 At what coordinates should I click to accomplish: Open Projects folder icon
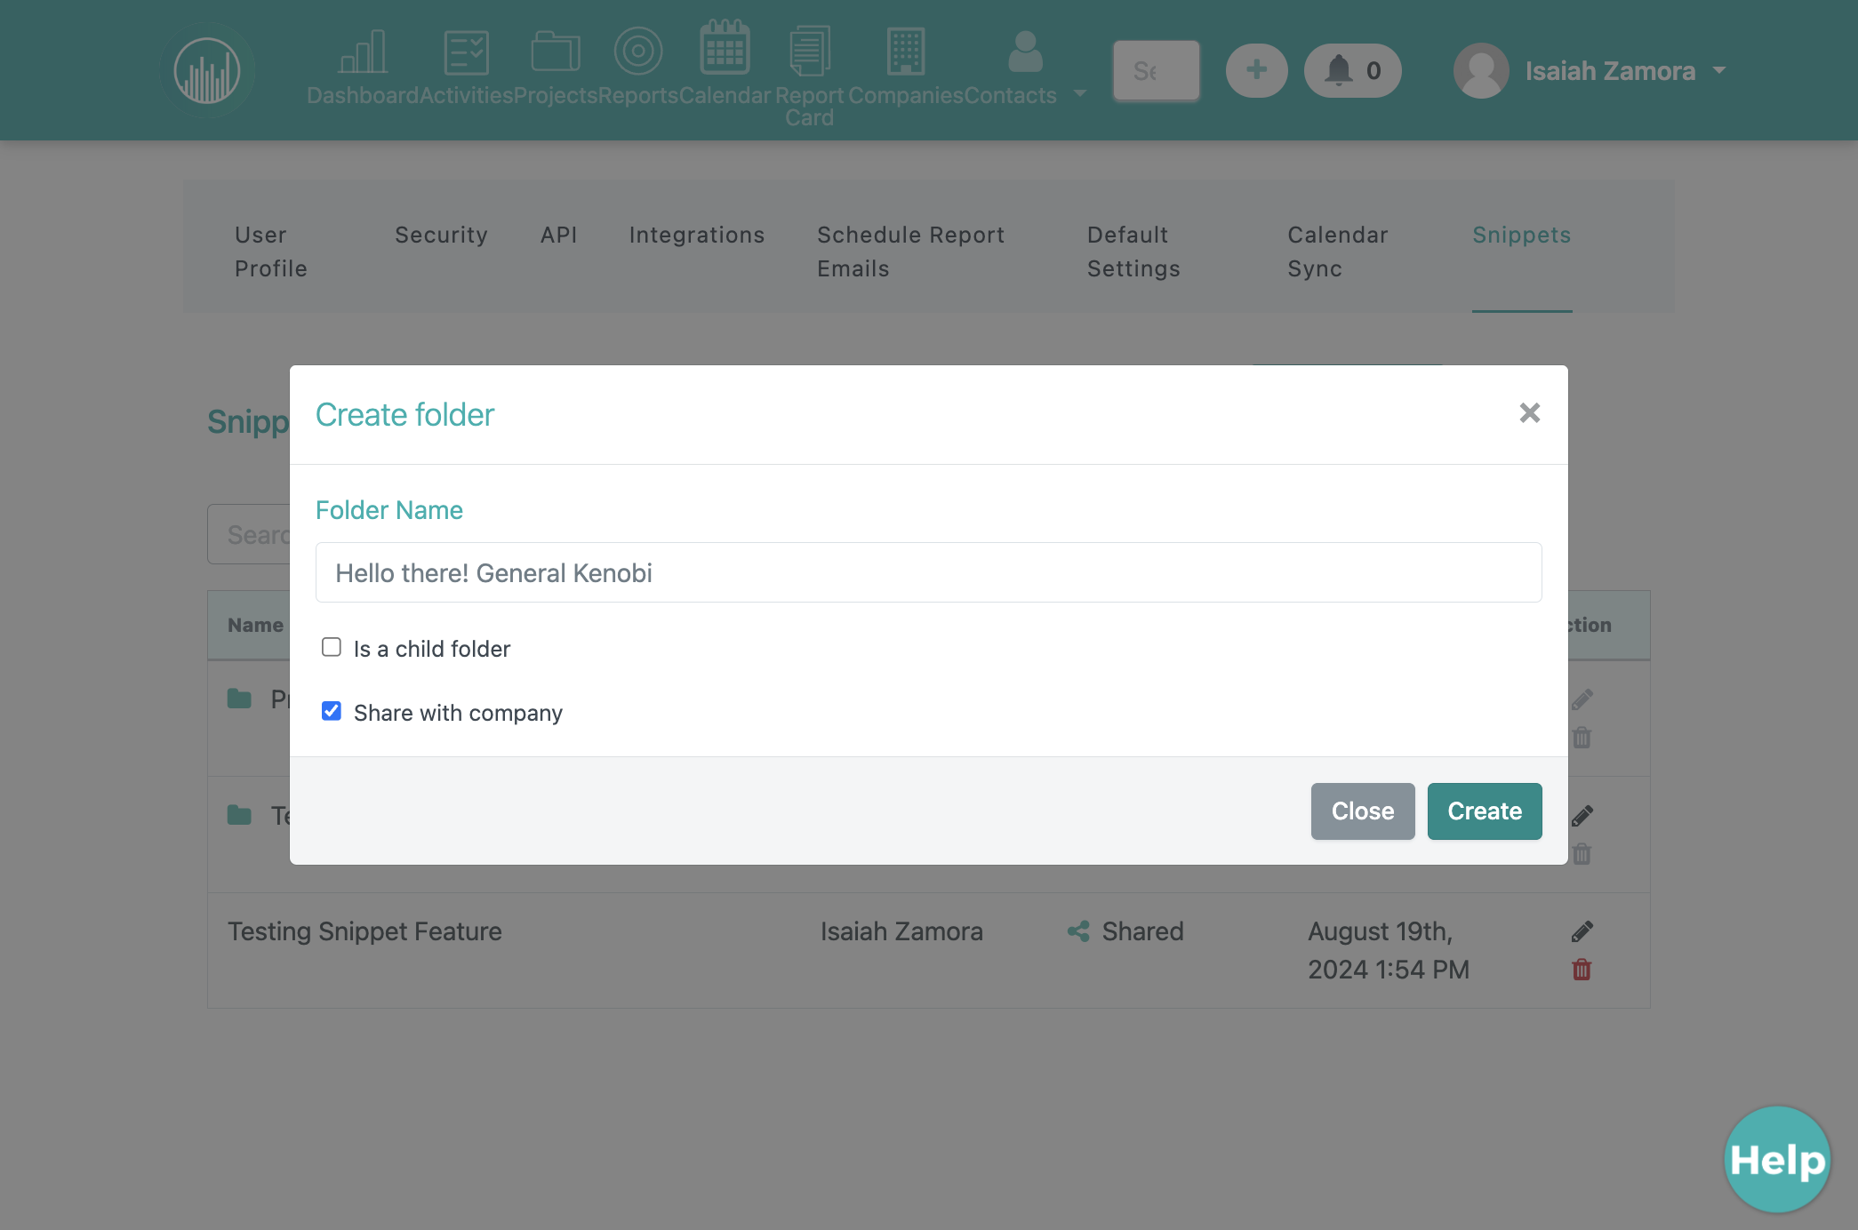click(x=556, y=52)
